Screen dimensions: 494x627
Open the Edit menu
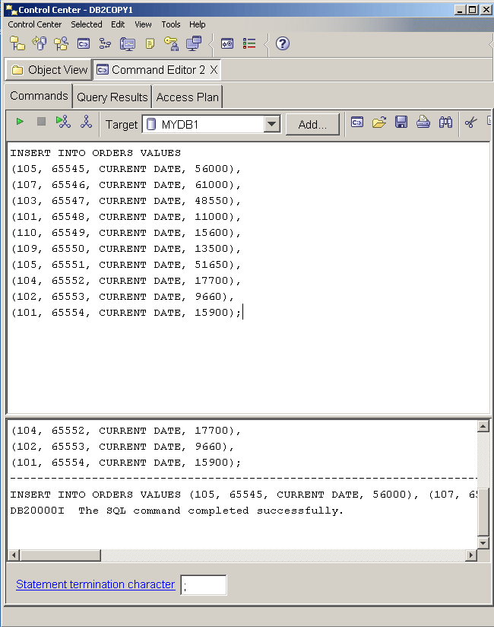[x=118, y=24]
